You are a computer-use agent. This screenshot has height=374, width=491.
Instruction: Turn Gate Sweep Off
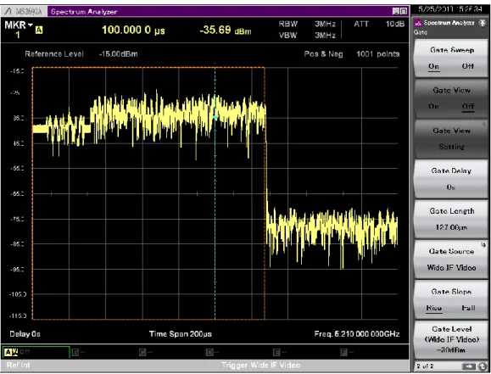tap(467, 66)
